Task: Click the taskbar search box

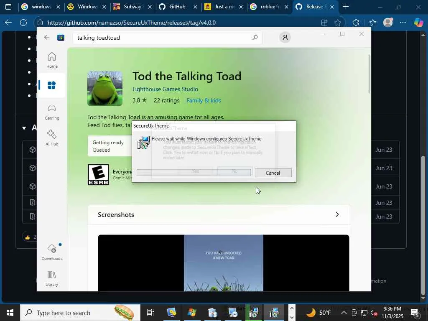Action: point(80,313)
